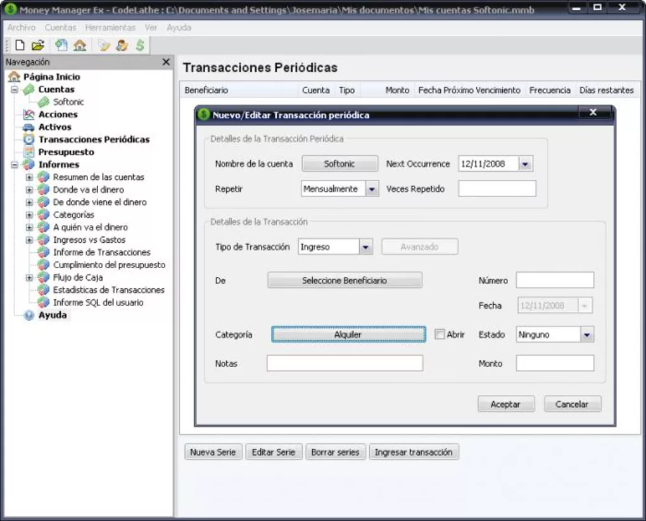Click the Monto input field
The width and height of the screenshot is (646, 521).
[x=555, y=364]
